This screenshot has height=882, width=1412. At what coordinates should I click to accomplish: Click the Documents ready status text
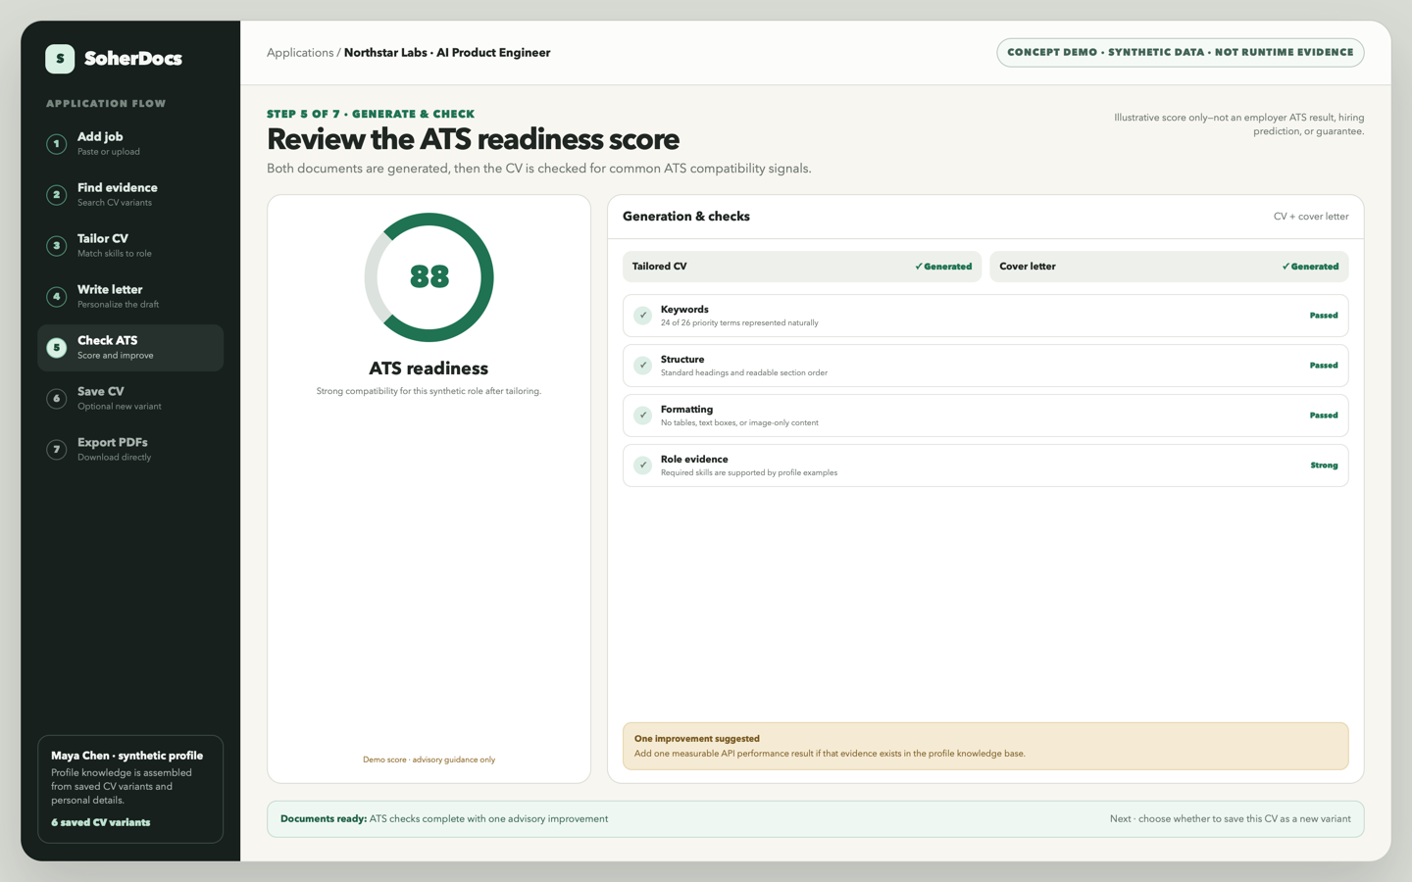[x=444, y=819]
